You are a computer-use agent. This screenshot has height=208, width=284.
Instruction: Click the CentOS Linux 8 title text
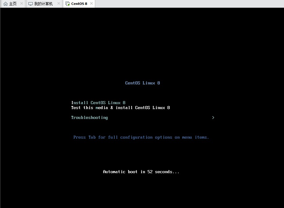142,83
